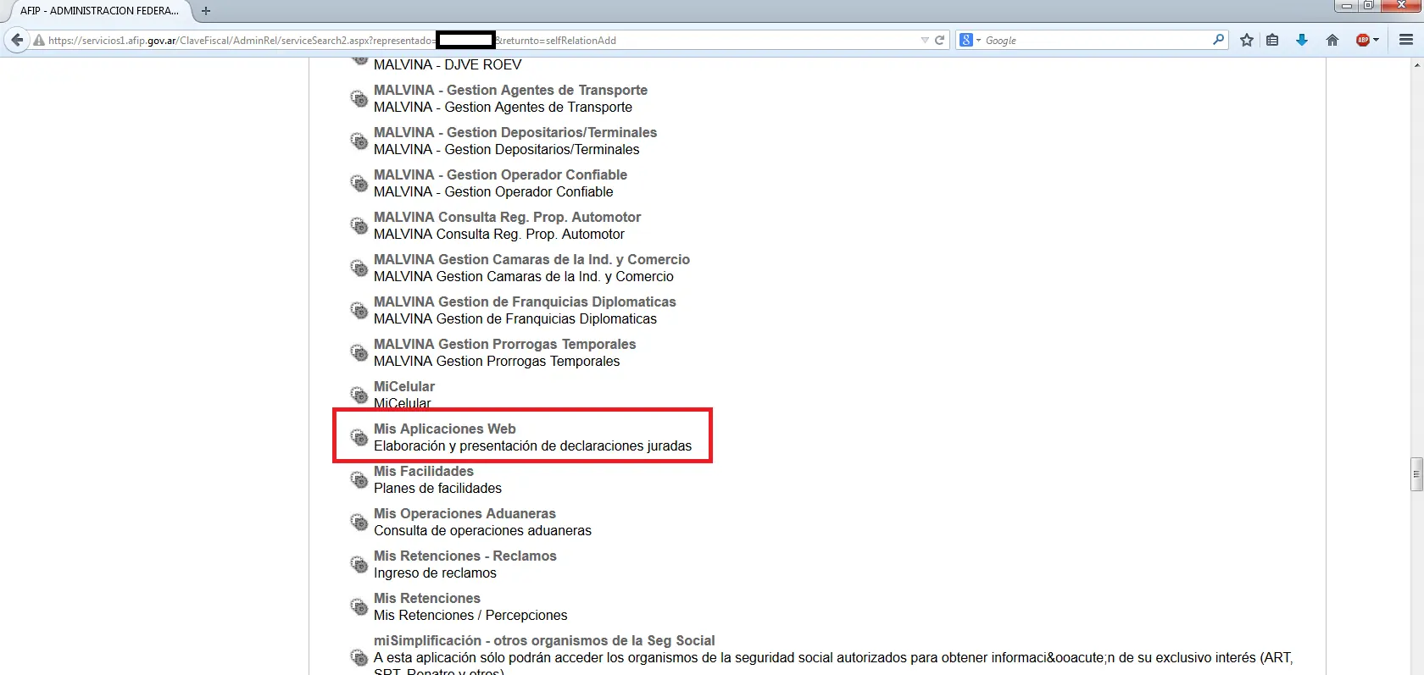This screenshot has height=675, width=1424.
Task: Click the icon beside Mis Retenciones / Percepciones
Action: [359, 606]
